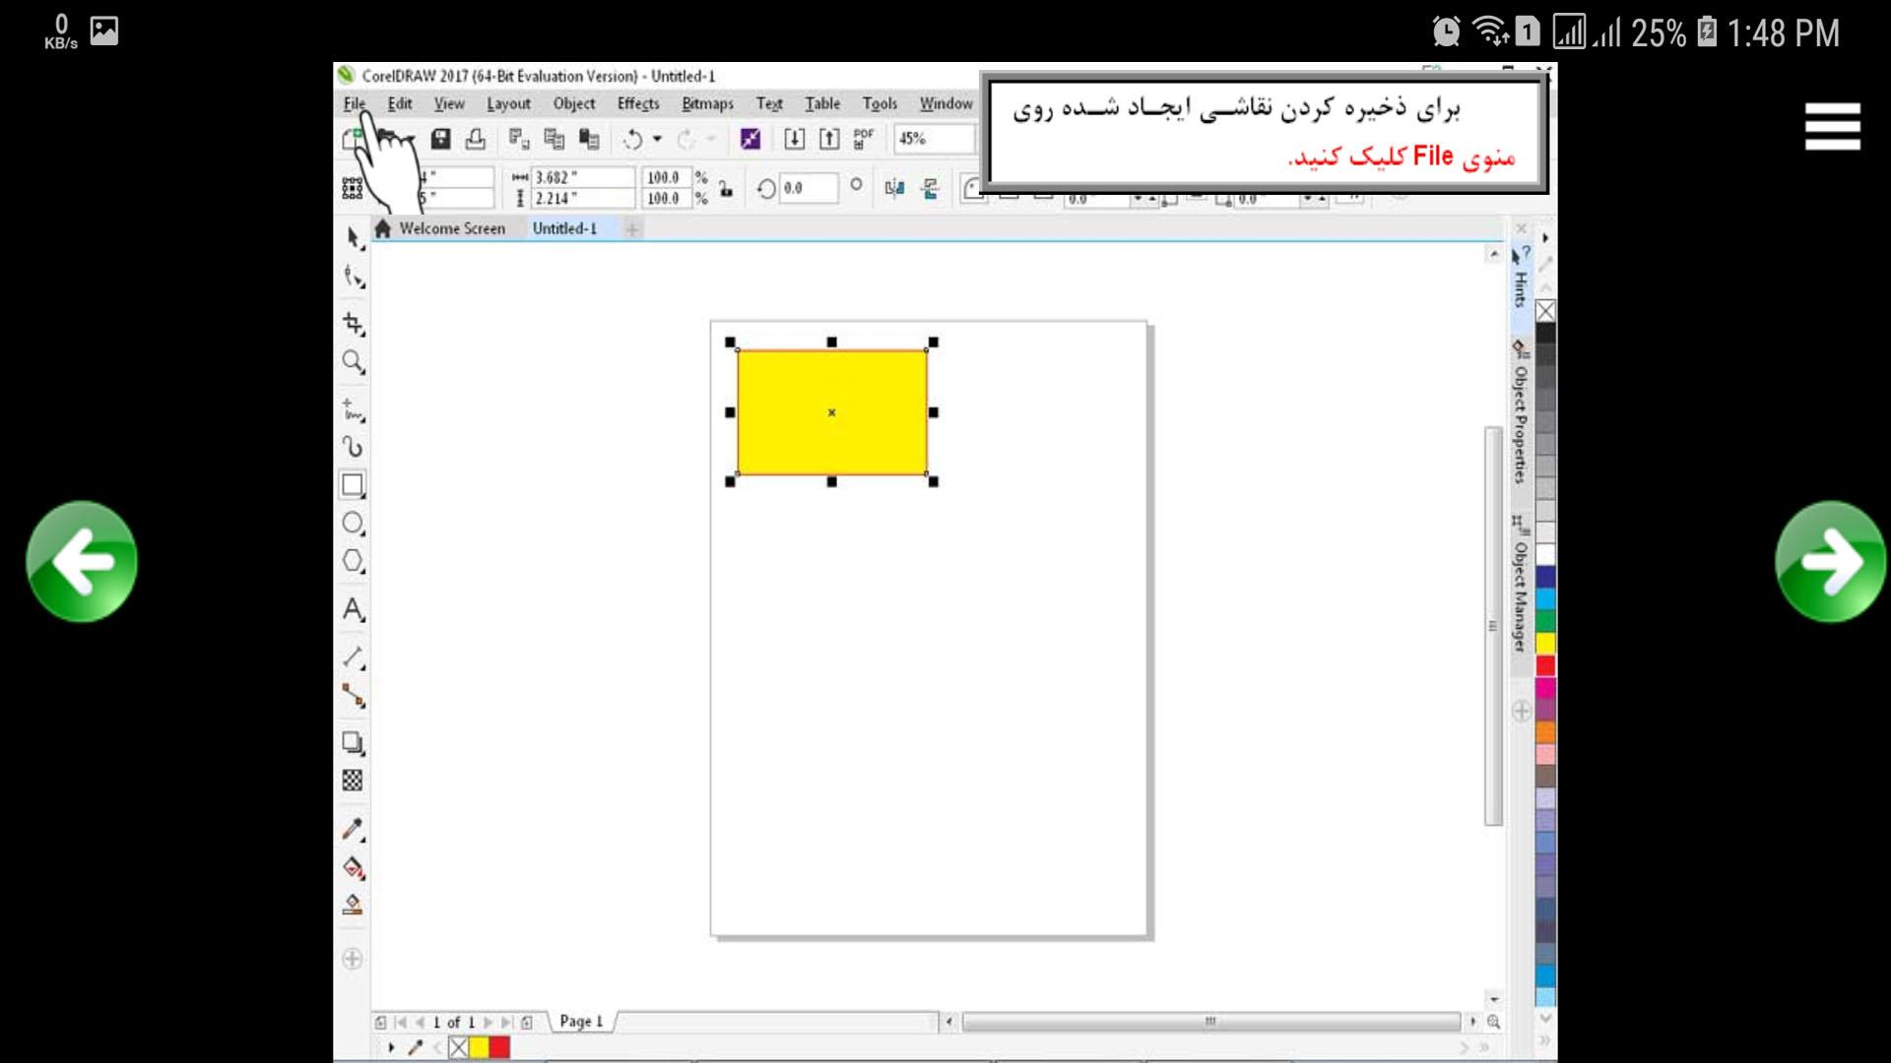The image size is (1891, 1063).
Task: Select the Shape tool
Action: click(x=353, y=278)
